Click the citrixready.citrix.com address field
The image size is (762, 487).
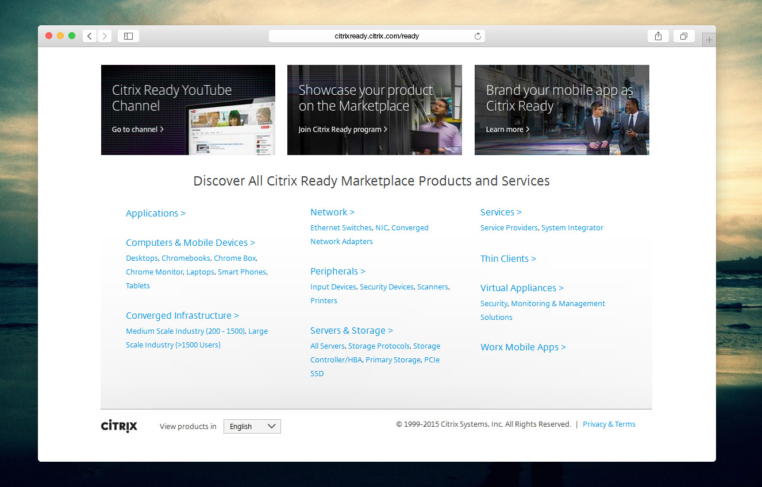377,36
